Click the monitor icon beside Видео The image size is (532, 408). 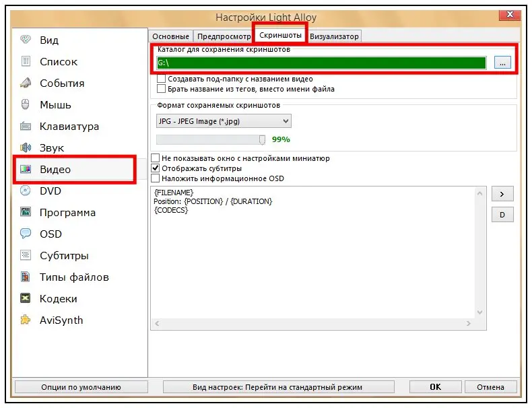pyautogui.click(x=26, y=169)
